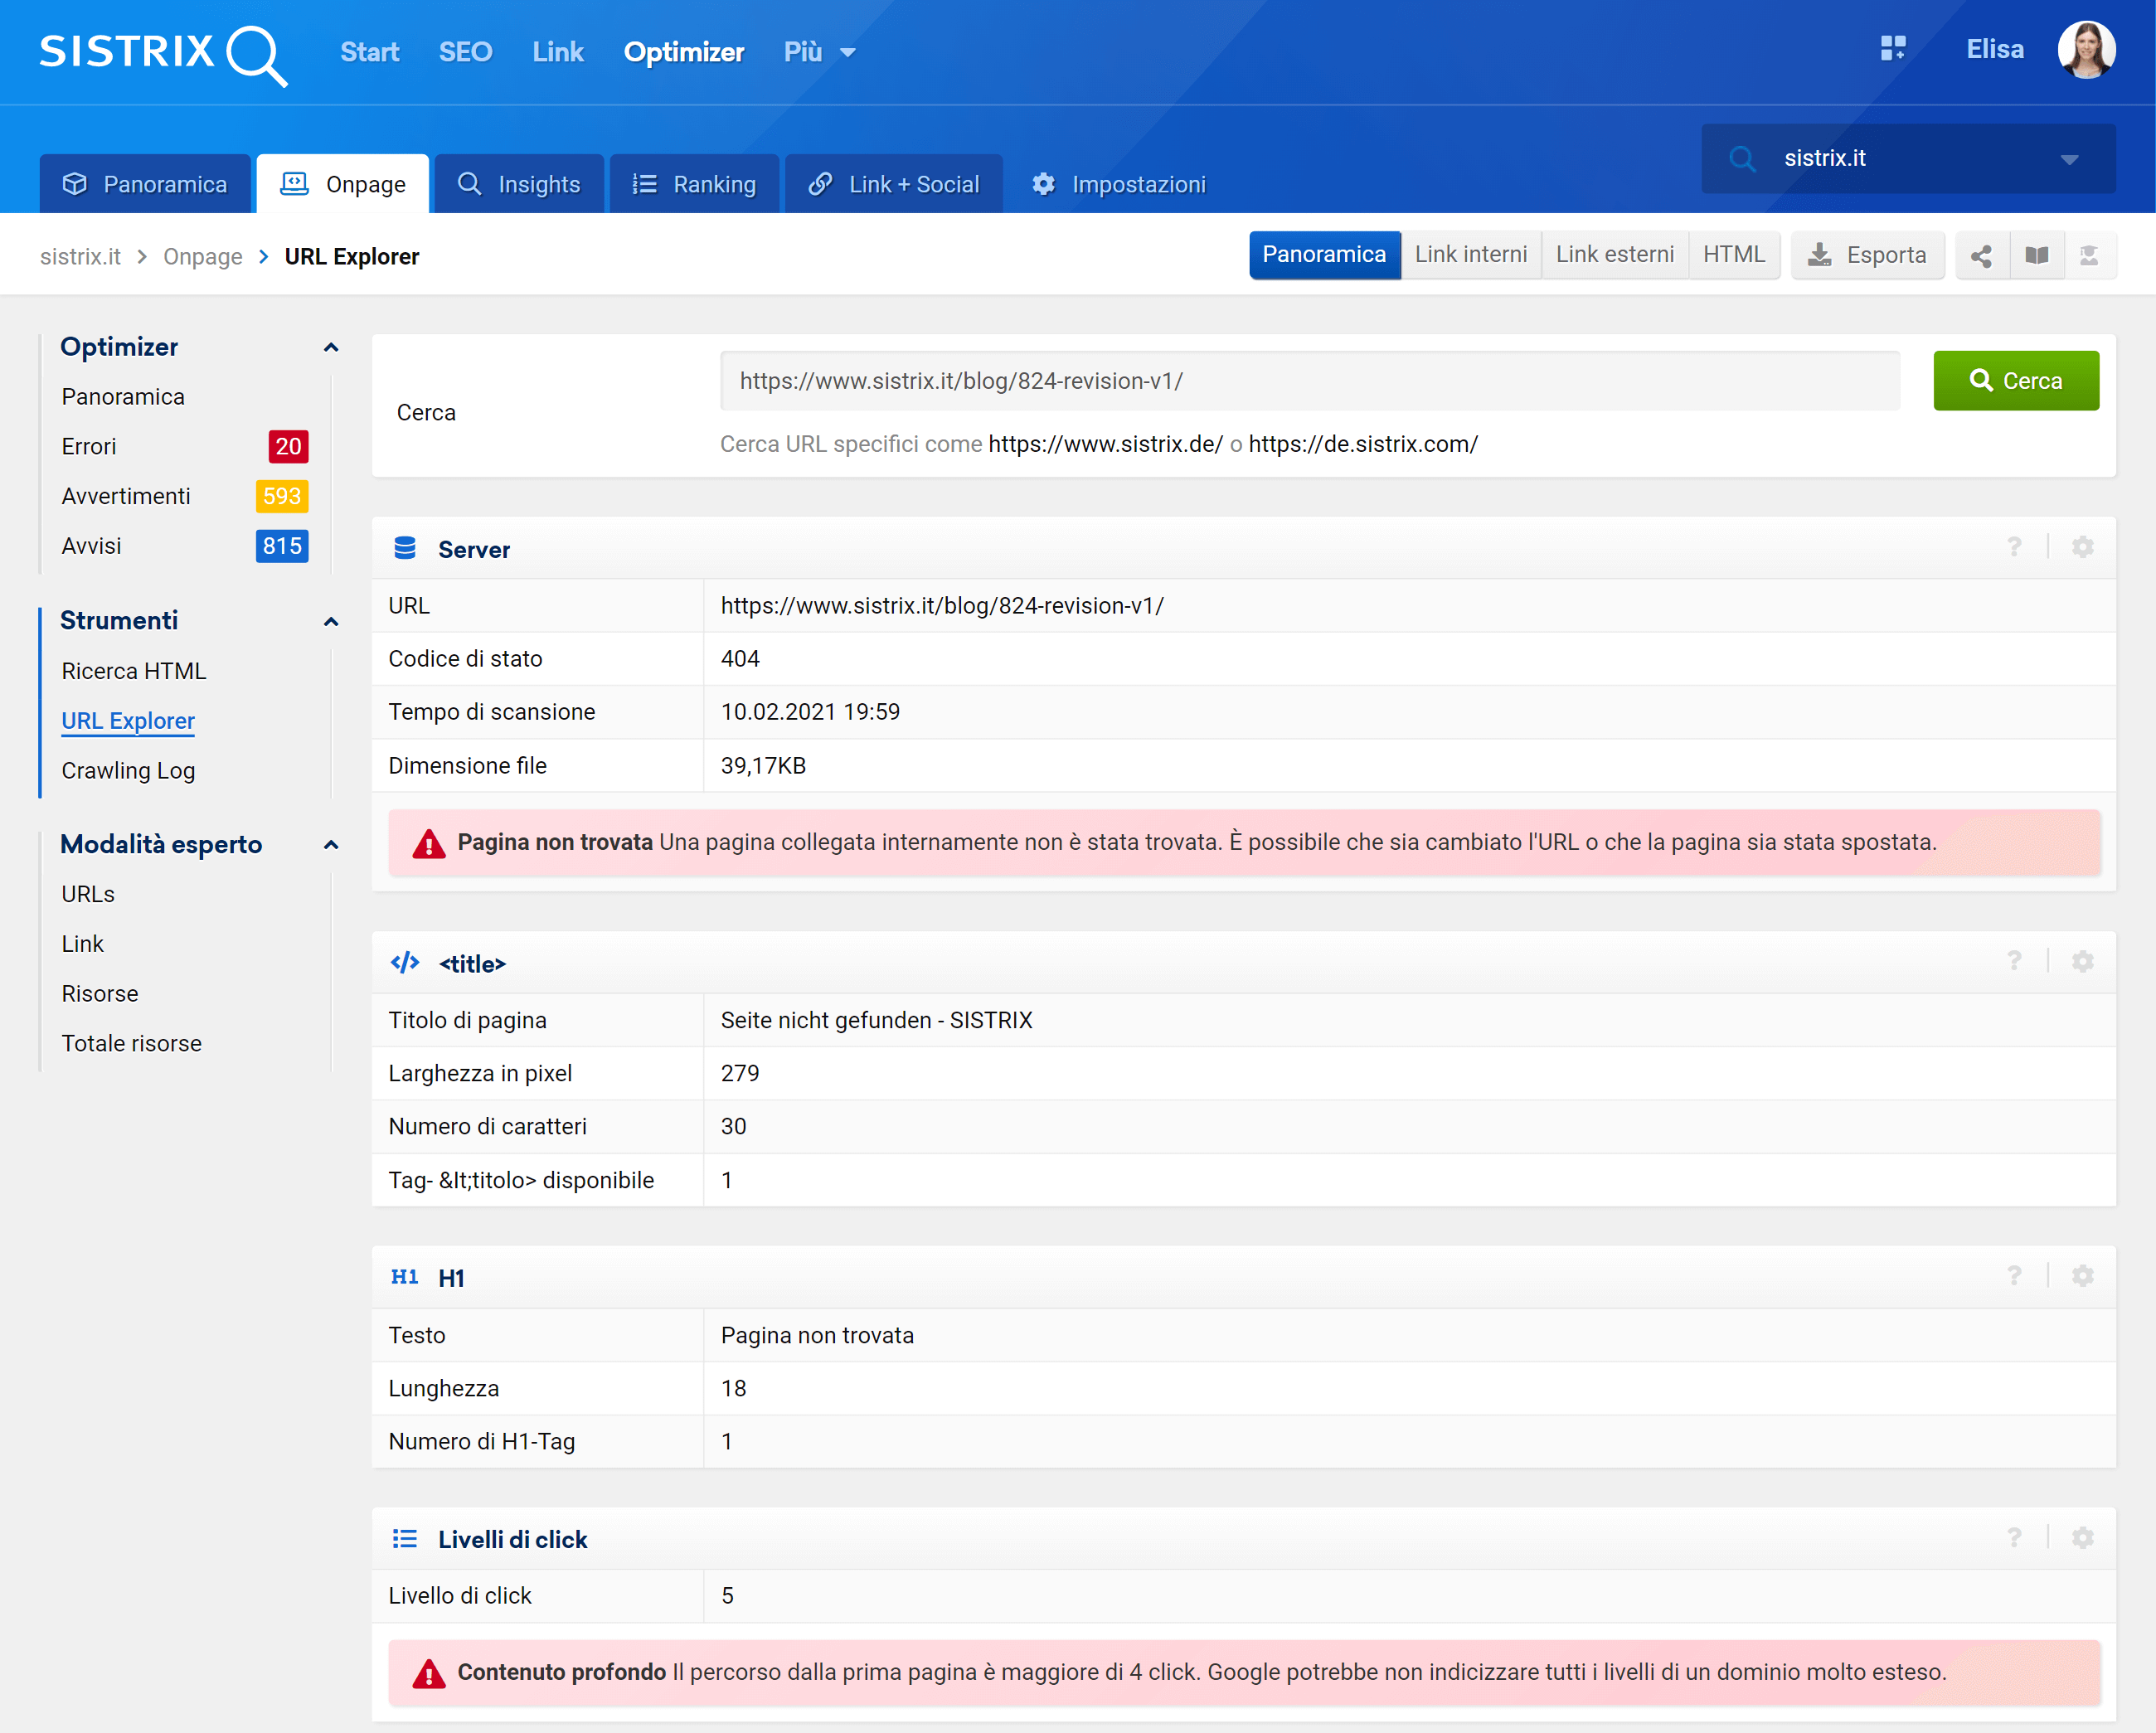Open Crawling Log in sidebar
This screenshot has height=1733, width=2156.
[128, 771]
